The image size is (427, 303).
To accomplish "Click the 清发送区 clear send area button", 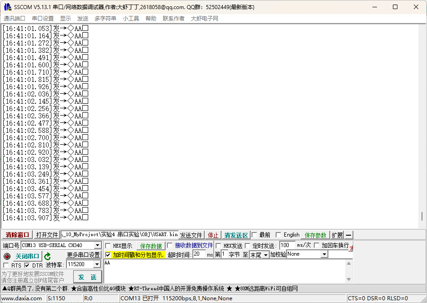I will [236, 235].
